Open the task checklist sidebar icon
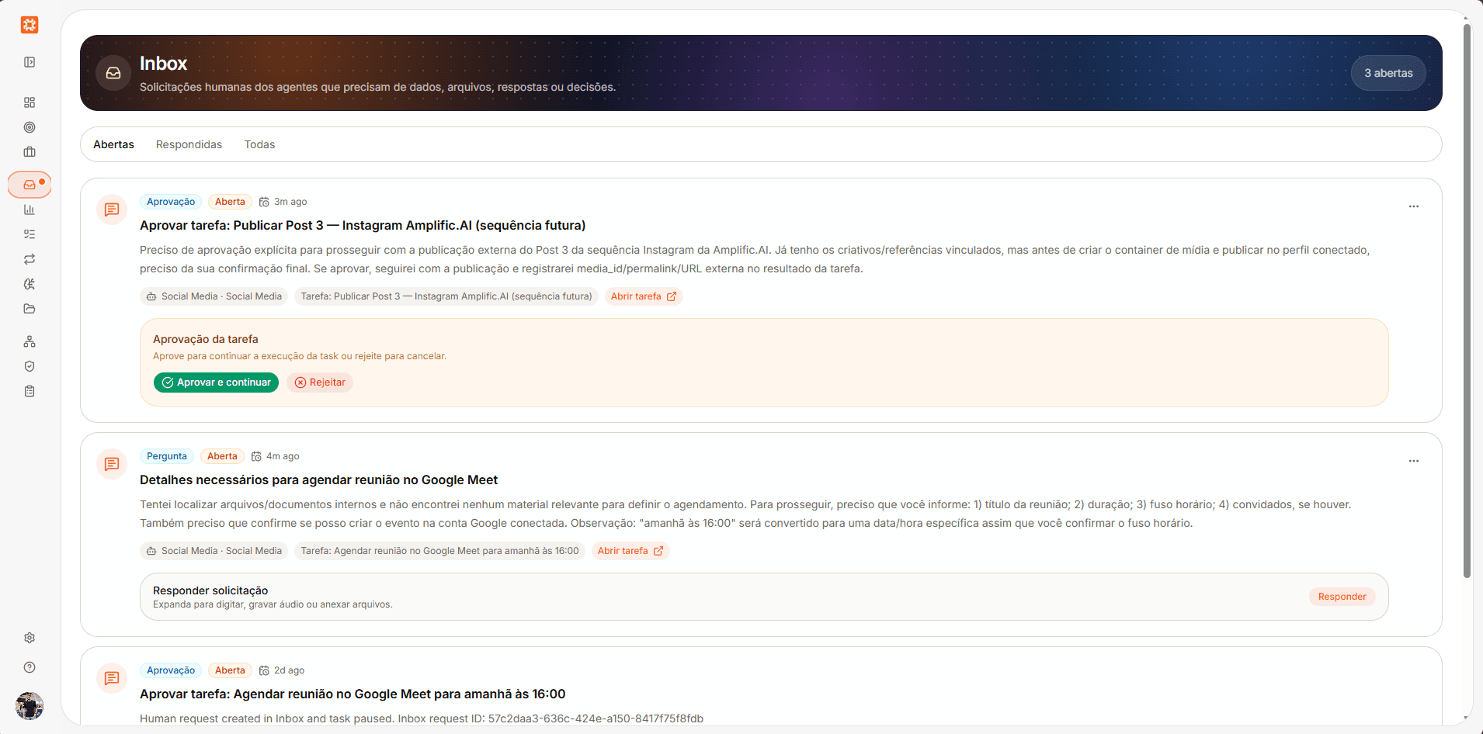 point(30,234)
